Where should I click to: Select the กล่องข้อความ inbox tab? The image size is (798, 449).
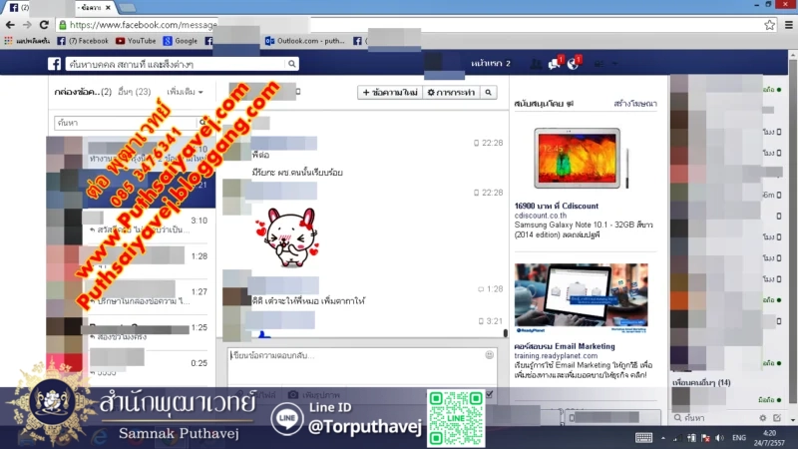[77, 93]
